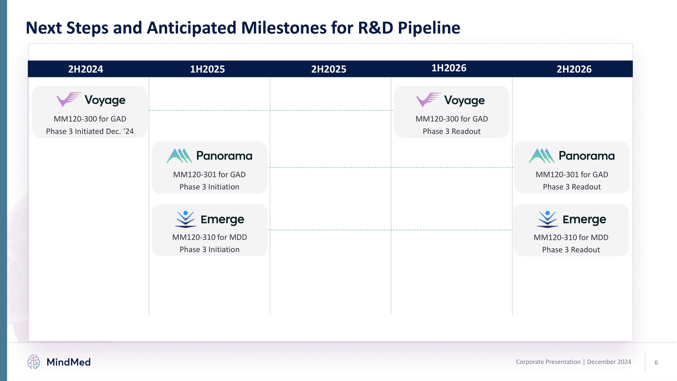677x381 pixels.
Task: Click 'Phase 3 Initiation' in the Emerge card
Action: tap(209, 249)
